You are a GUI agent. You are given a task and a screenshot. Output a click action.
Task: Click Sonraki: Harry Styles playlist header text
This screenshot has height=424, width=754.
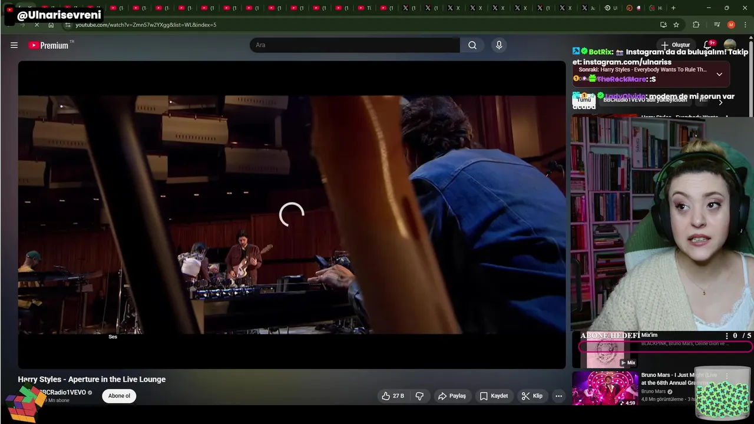(643, 69)
